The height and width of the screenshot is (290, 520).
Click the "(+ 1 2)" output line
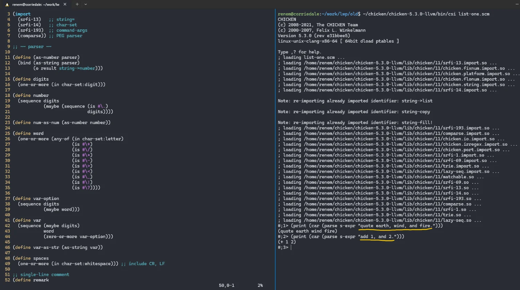point(287,242)
